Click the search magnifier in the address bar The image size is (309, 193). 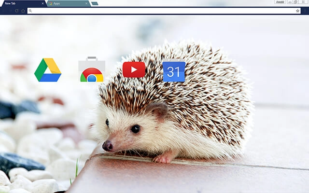tap(30, 11)
